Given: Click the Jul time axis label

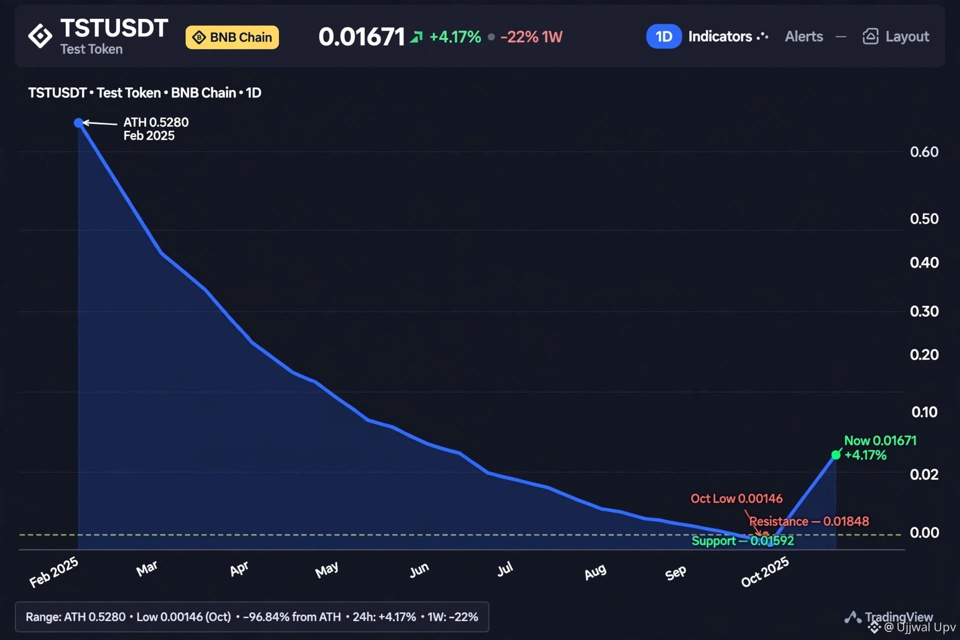Looking at the screenshot, I should pos(505,568).
